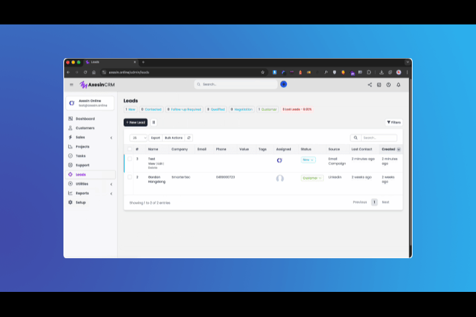476x317 pixels.
Task: Bookmark this page with the star icon
Action: tap(262, 72)
